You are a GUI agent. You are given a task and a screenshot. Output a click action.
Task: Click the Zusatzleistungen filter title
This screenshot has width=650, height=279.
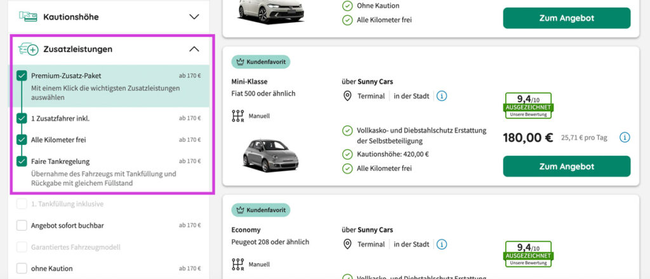78,49
